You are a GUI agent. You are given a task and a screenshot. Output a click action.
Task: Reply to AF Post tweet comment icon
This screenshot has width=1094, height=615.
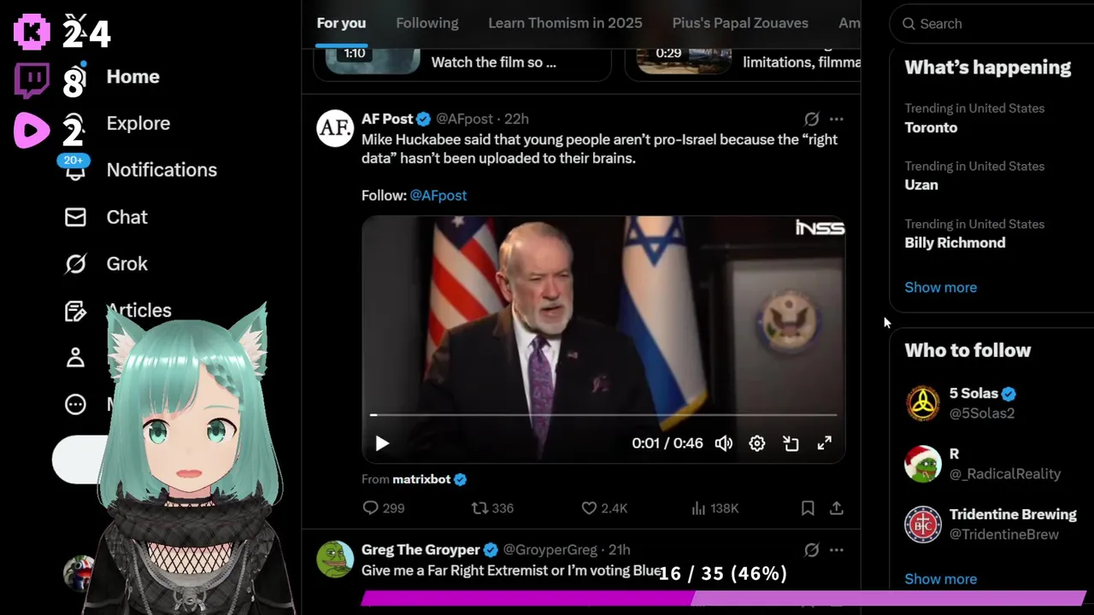(x=383, y=508)
